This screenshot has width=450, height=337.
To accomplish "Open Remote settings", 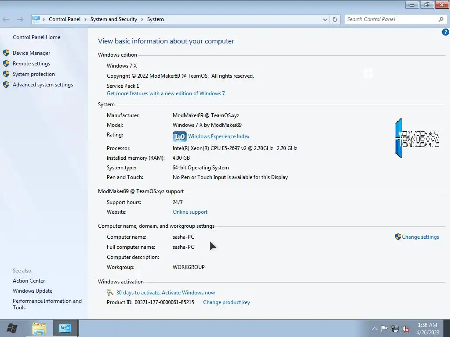I will (x=31, y=64).
